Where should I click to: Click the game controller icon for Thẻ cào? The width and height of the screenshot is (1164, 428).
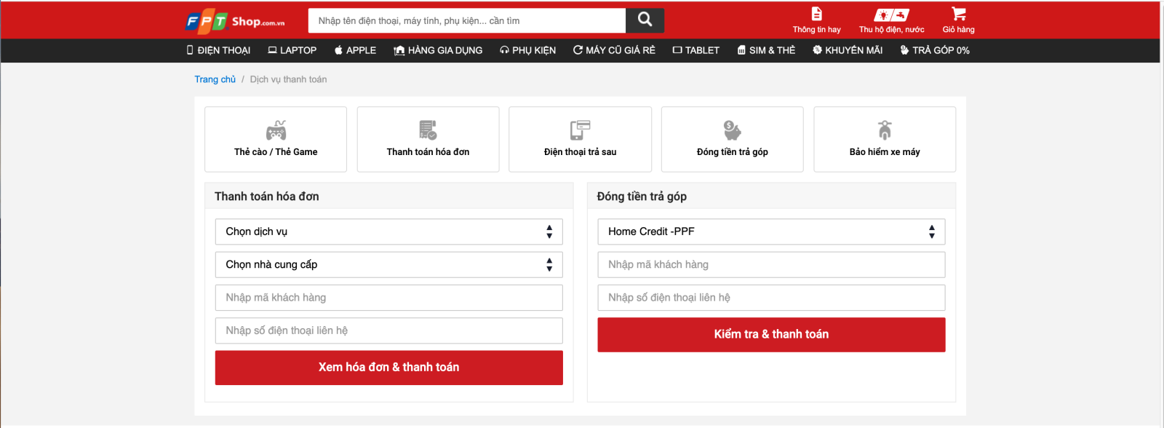click(x=276, y=130)
